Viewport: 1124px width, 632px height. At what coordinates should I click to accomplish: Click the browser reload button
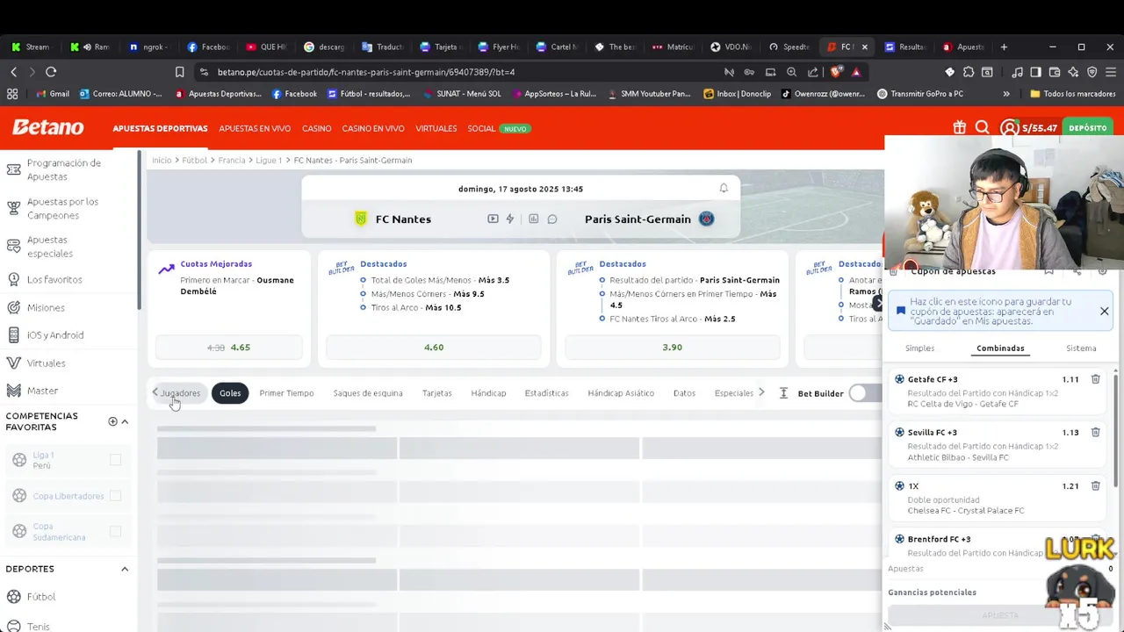coord(51,72)
